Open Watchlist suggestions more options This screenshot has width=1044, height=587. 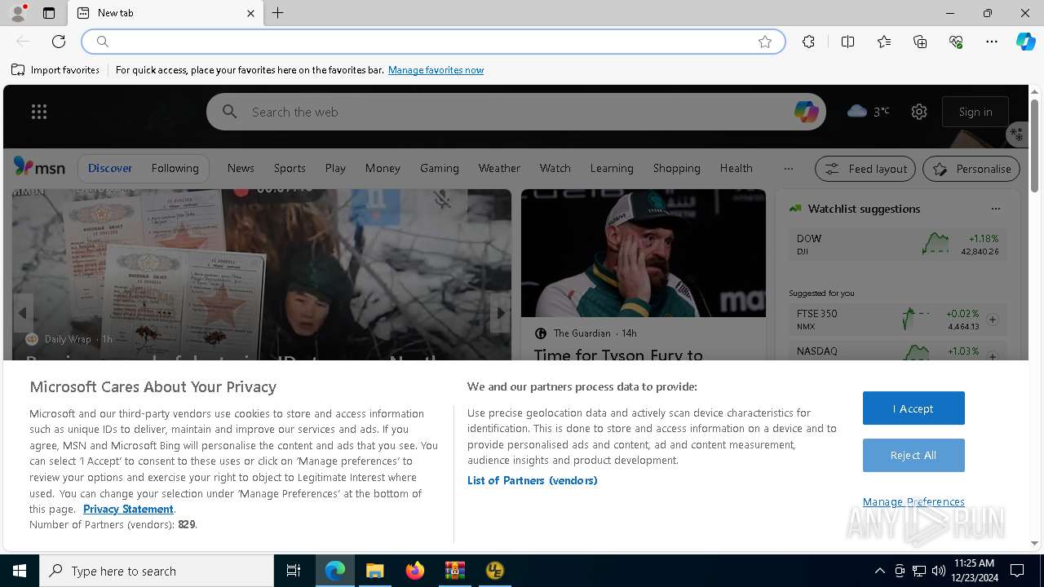[x=995, y=209]
